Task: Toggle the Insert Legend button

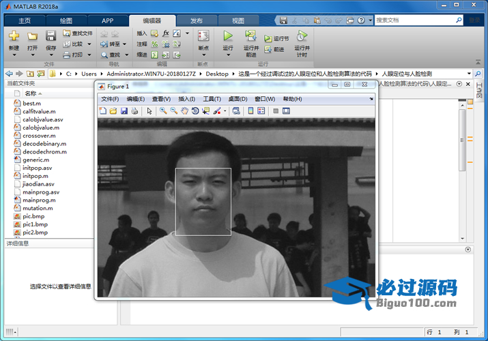Action: pyautogui.click(x=261, y=111)
